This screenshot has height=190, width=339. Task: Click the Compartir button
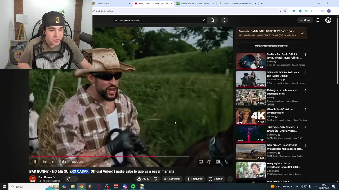coord(172,179)
